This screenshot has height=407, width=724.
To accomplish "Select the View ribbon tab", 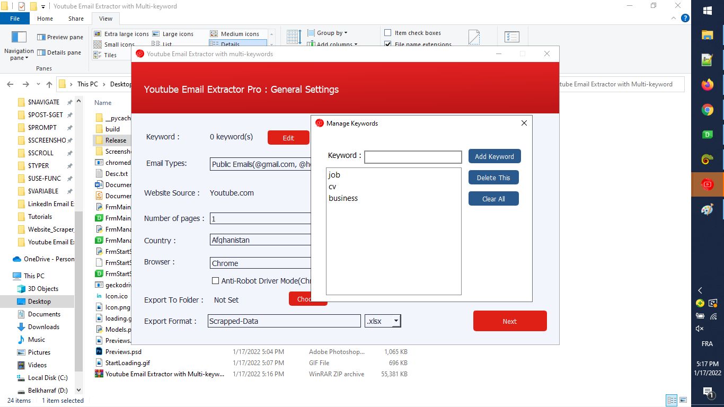I will (105, 19).
